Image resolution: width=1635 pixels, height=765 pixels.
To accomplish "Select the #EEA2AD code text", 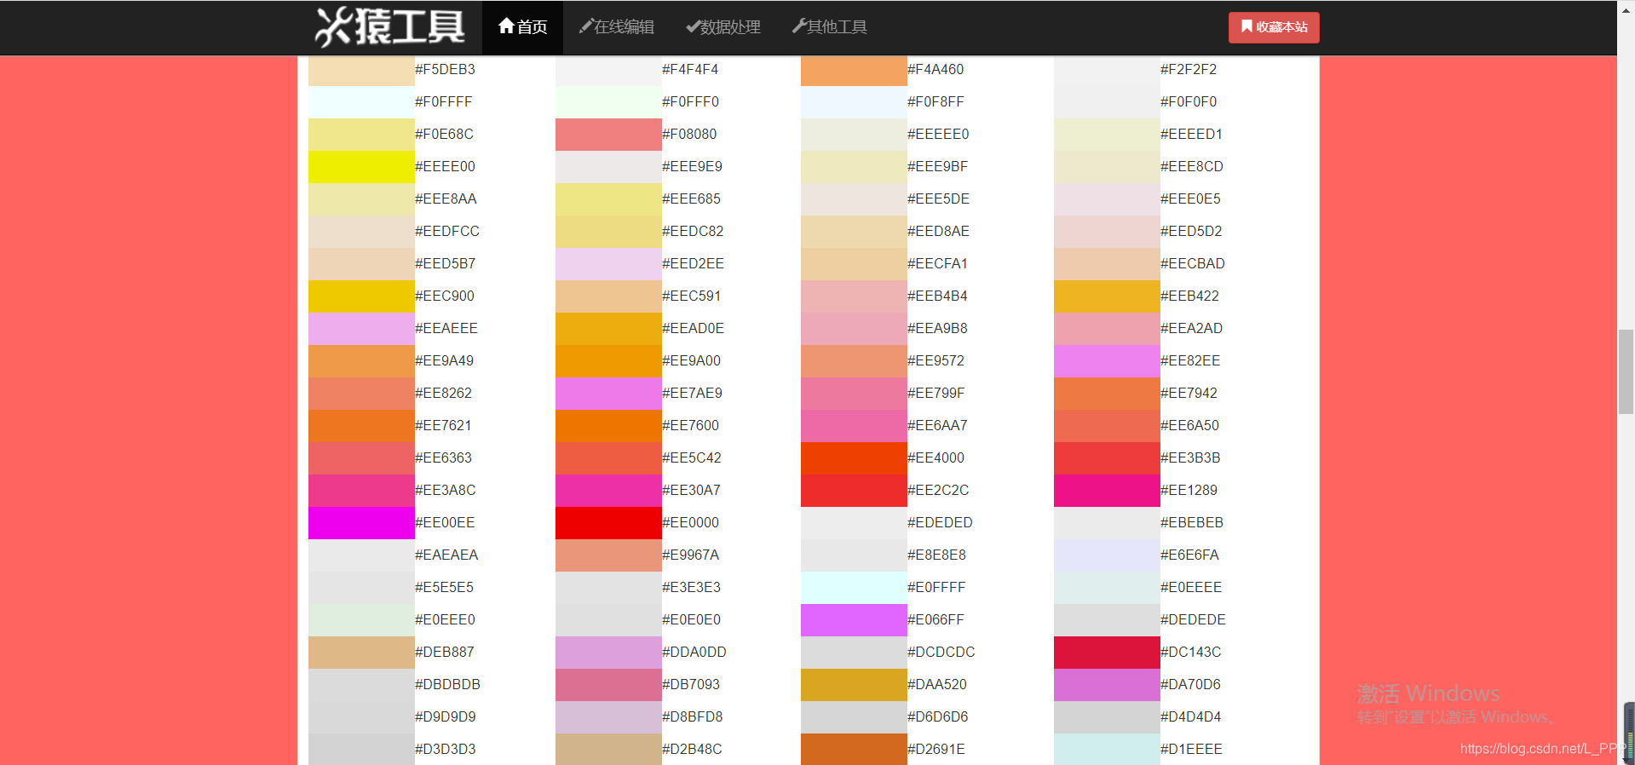I will point(1191,329).
